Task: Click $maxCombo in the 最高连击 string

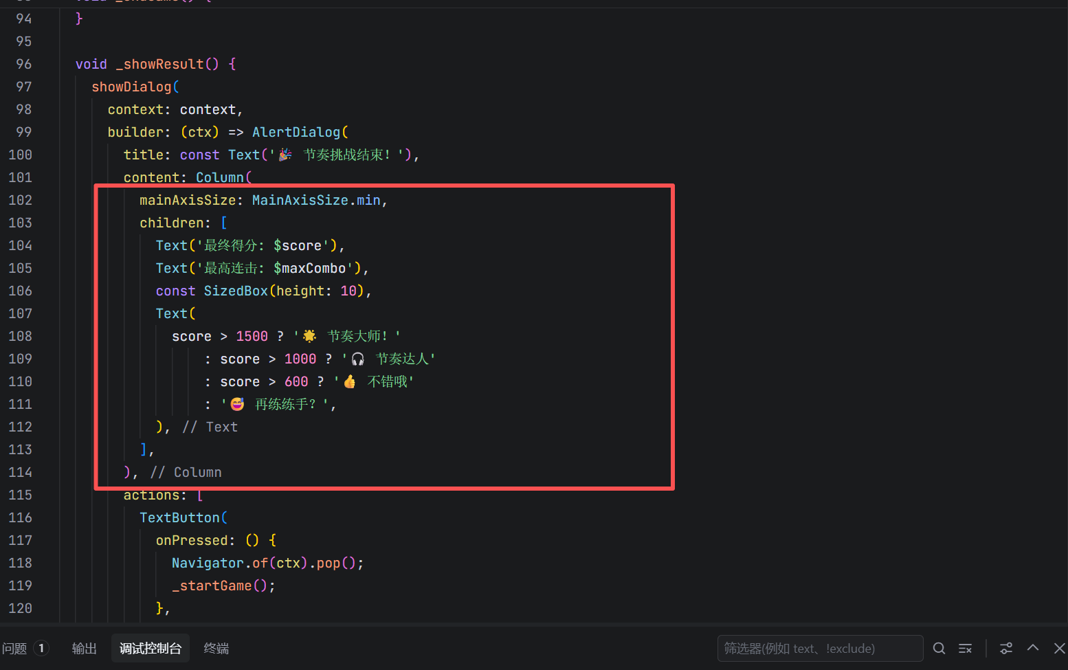Action: pos(309,268)
